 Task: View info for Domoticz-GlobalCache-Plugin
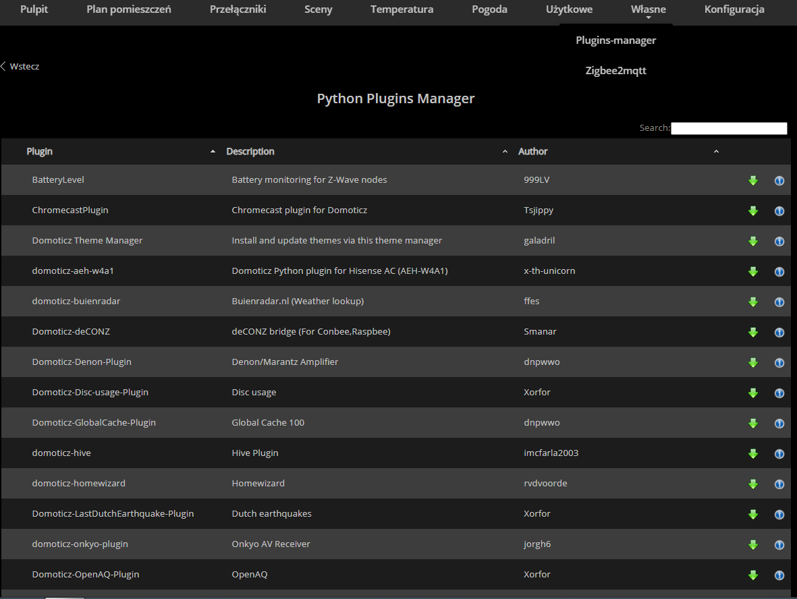779,423
